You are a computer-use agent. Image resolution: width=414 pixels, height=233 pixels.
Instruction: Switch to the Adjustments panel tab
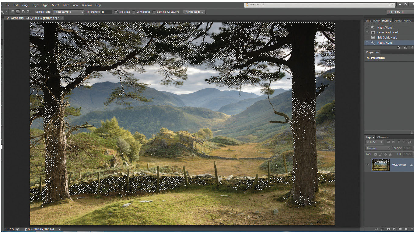click(398, 21)
